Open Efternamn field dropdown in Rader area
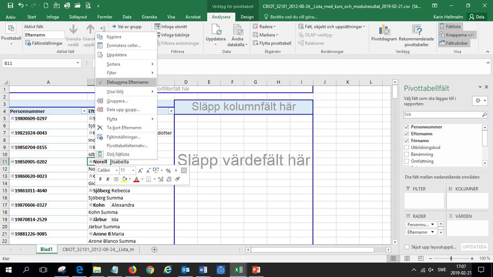493x277 pixels. 433,232
